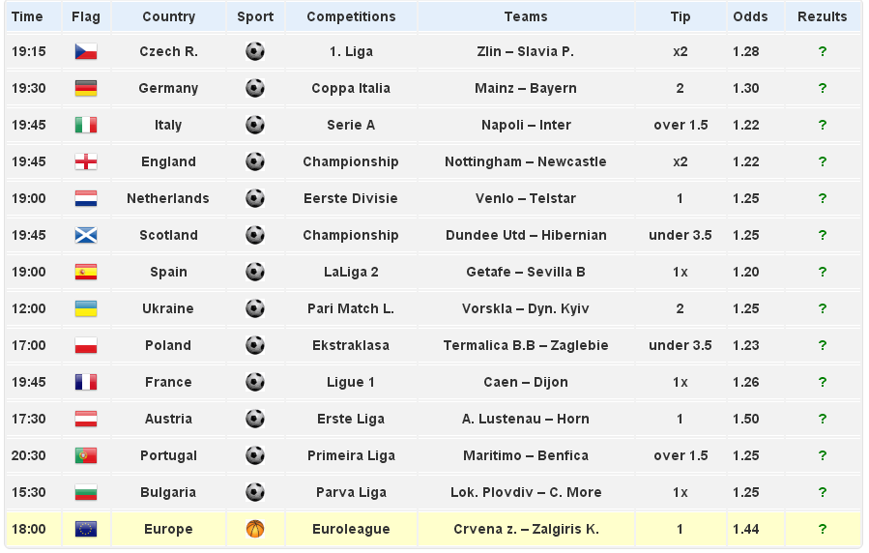The width and height of the screenshot is (869, 553).
Task: Click the Europe flag icon
Action: [86, 529]
